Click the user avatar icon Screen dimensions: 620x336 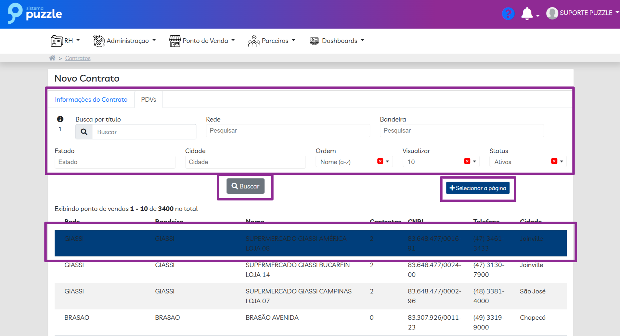point(552,13)
